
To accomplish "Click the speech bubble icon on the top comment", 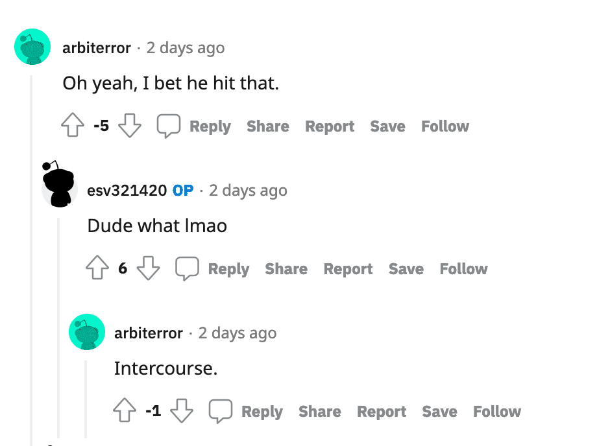I will click(168, 126).
